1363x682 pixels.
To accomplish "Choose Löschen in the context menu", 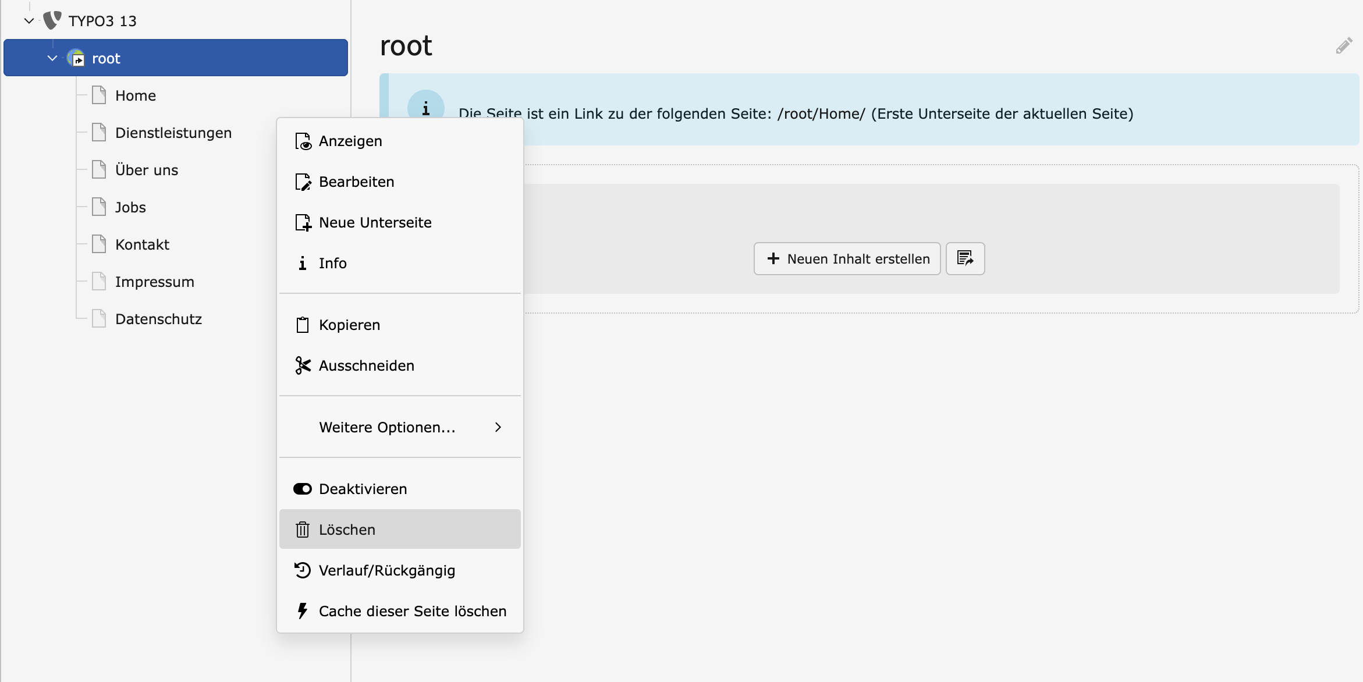I will [x=347, y=530].
